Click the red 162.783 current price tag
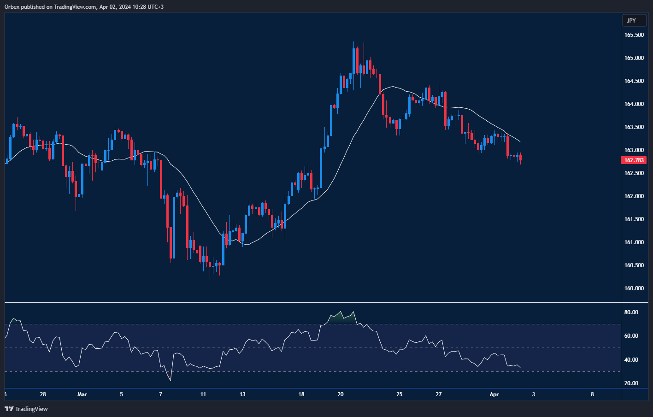The width and height of the screenshot is (653, 417). [634, 160]
